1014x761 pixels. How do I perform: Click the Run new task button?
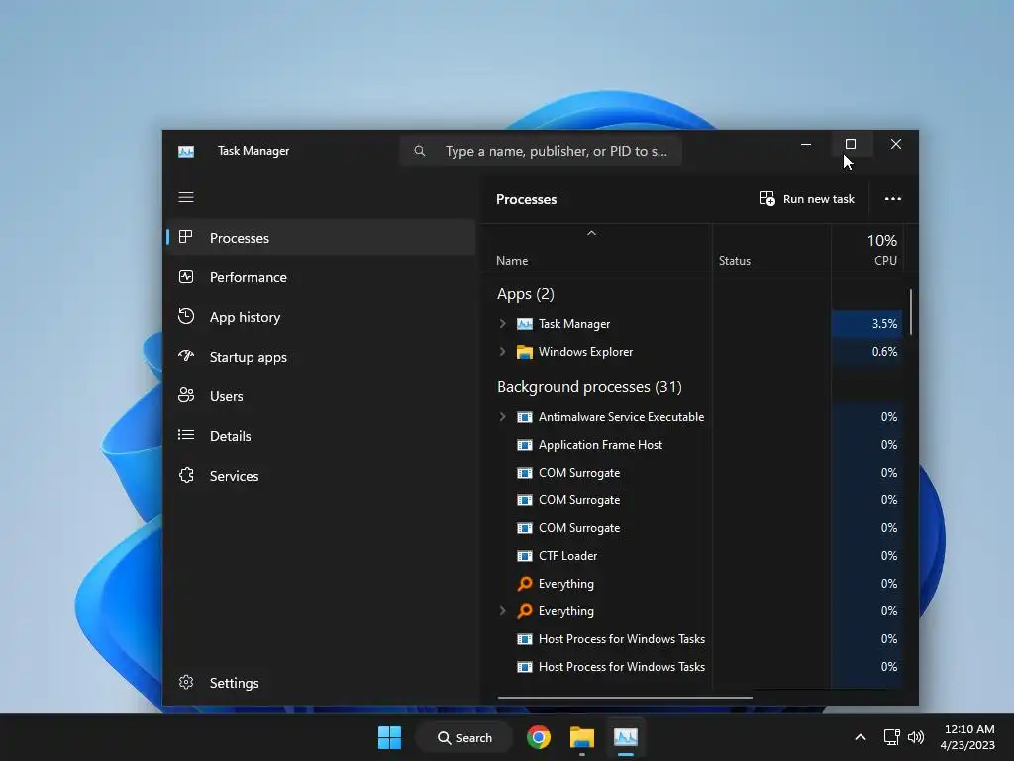pos(807,198)
